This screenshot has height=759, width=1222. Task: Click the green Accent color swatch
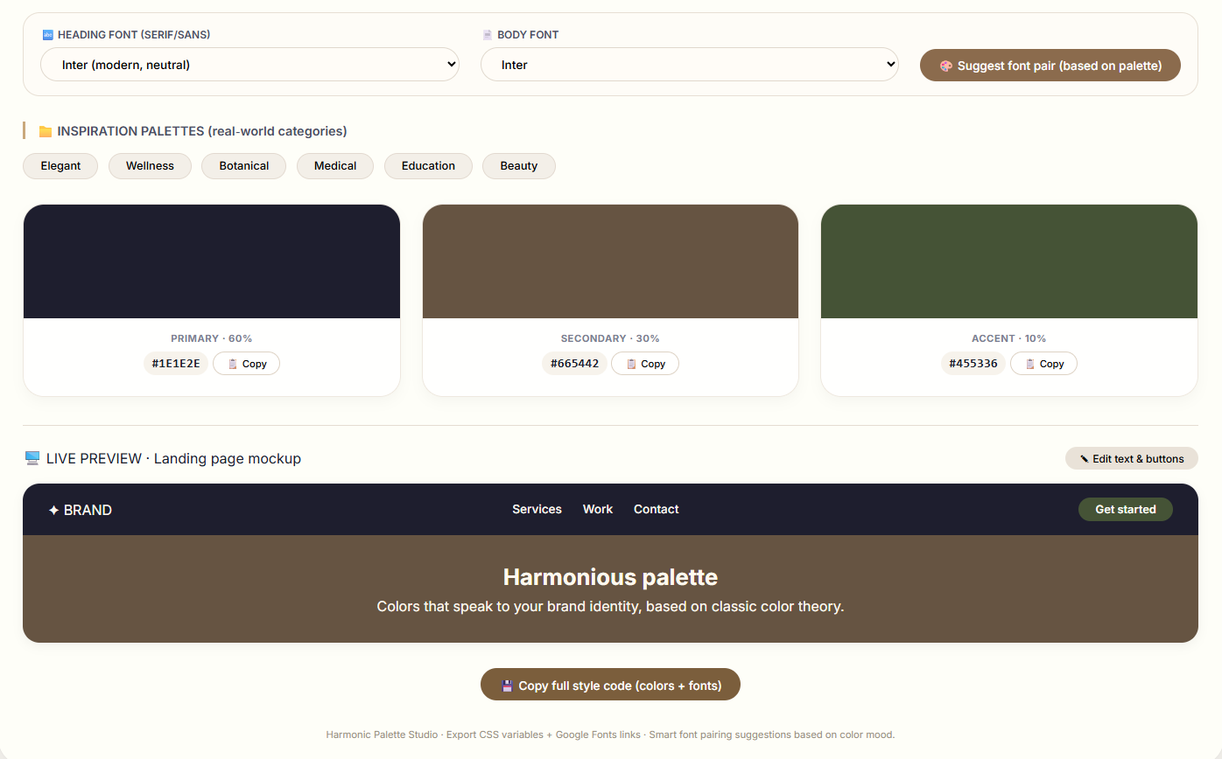[1009, 261]
